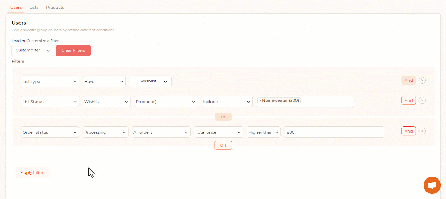Screen dimensions: 446x199
Task: Click the total price value field
Action: 334,132
